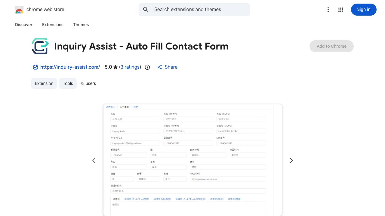
Task: Focus the Search extensions and themes field
Action: pos(194,10)
